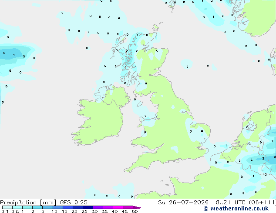This screenshot has width=276, height=213.
Task: Choose the 20–25 mm legend color box
Action: pos(78,207)
